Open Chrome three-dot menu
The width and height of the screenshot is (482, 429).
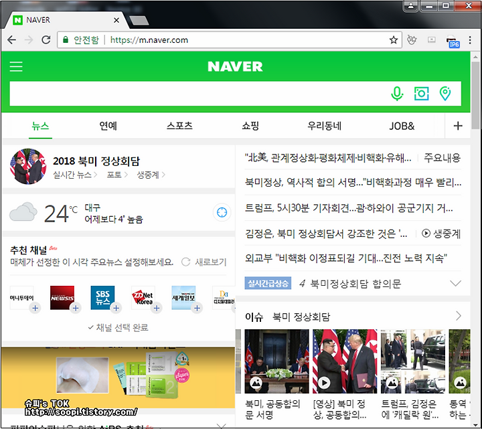tap(470, 40)
